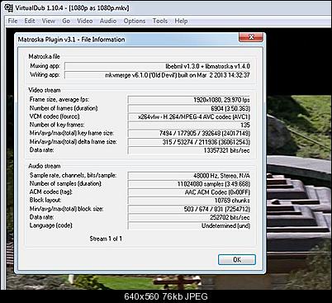Select the Muxing app value field
Viewport: 332px width, 303px height.
tap(157, 66)
